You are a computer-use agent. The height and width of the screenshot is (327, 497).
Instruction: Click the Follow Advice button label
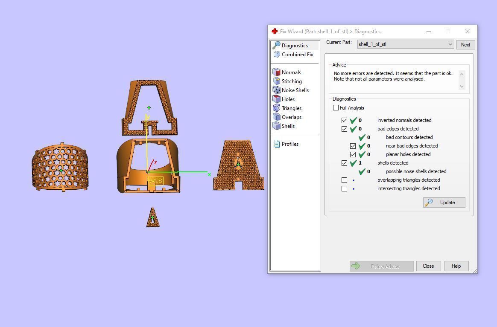tap(385, 266)
